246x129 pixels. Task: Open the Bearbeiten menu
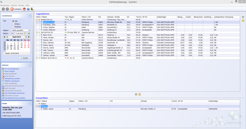5,5
